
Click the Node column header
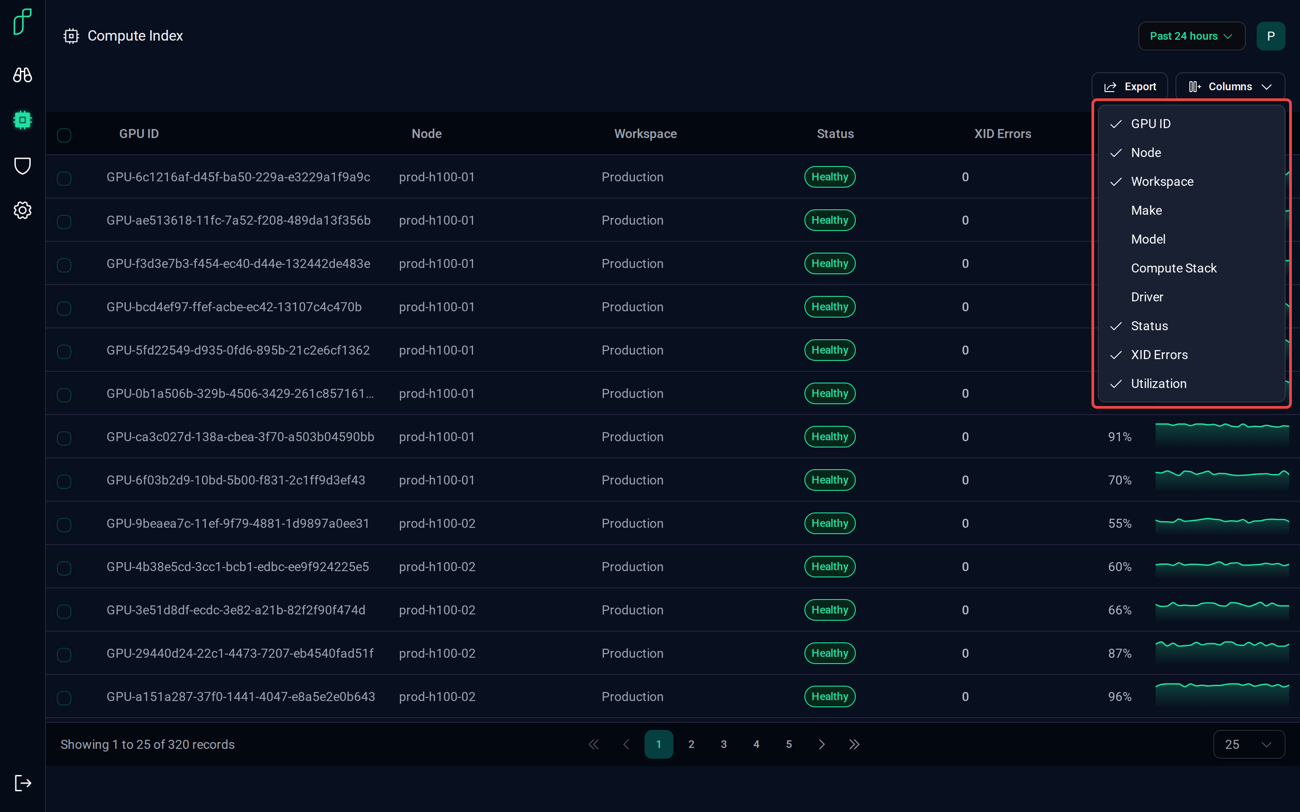click(x=427, y=134)
